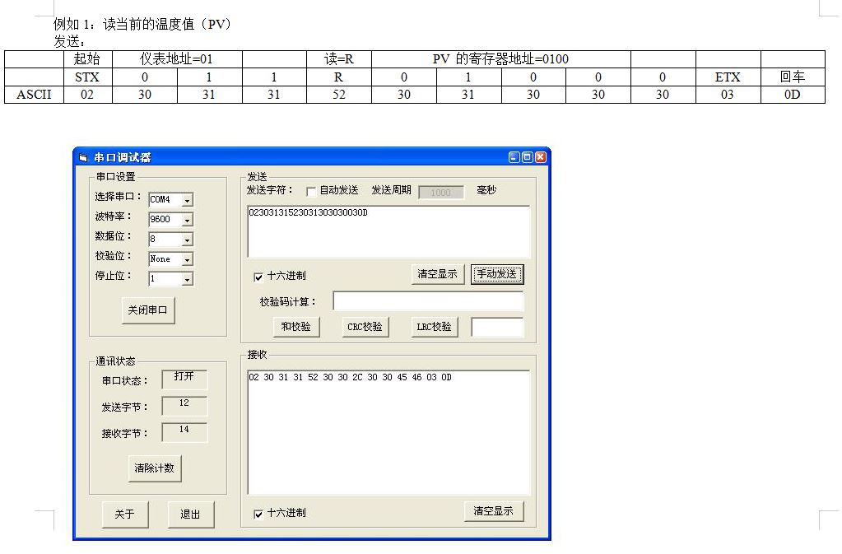Open the 校验位 None dropdown

tap(187, 259)
